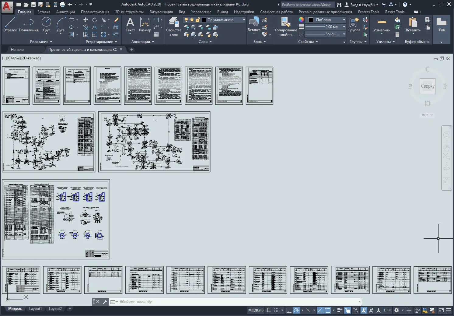Toggle ortho mode in status bar
The width and height of the screenshot is (454, 316).
coord(289,310)
